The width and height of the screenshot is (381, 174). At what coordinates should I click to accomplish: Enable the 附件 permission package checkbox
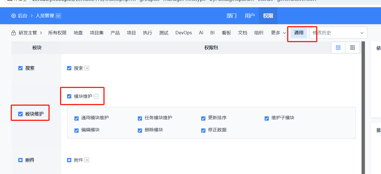[x=69, y=160]
